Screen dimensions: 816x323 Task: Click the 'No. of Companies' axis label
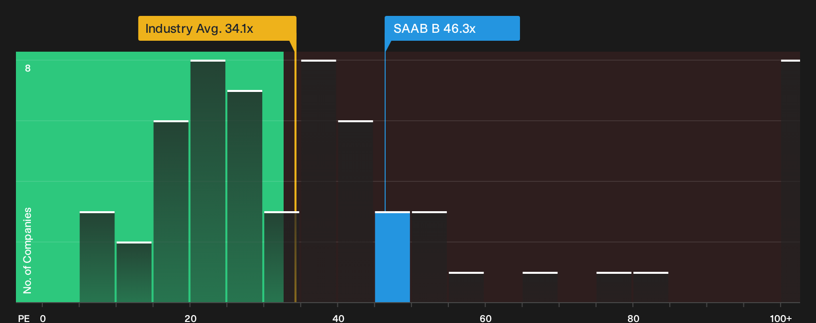27,250
